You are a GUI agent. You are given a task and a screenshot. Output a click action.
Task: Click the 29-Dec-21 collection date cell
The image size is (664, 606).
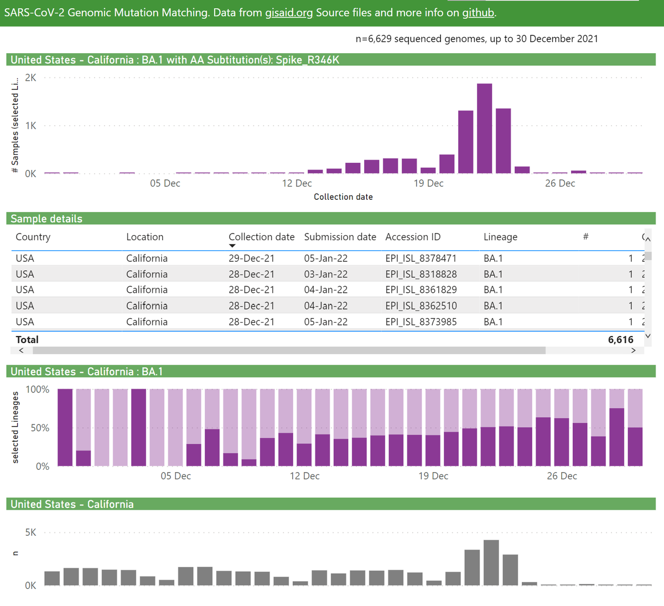[251, 258]
